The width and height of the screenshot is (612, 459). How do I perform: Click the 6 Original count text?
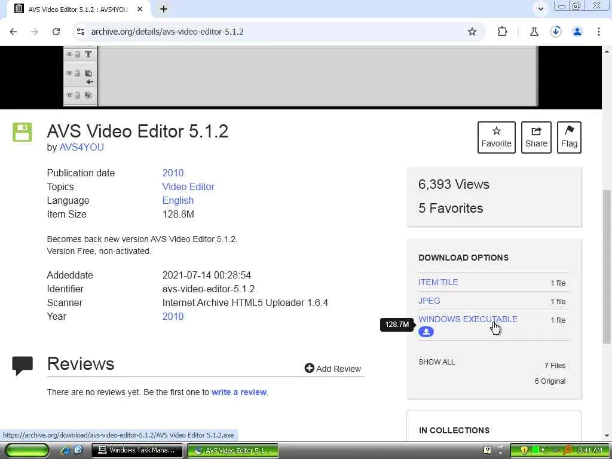point(550,381)
